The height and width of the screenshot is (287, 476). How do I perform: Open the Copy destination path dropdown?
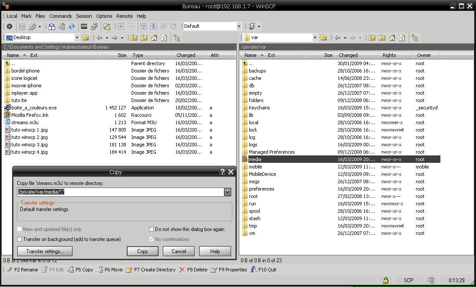(x=228, y=192)
